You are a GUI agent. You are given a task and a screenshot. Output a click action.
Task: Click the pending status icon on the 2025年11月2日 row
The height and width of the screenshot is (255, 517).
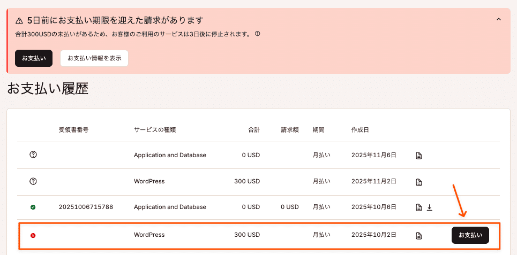(33, 181)
